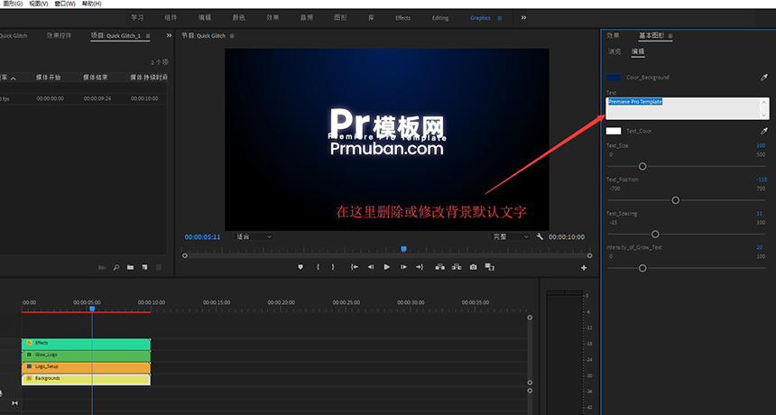
Task: Select the Glow_Logo clip on the timeline
Action: (x=86, y=355)
